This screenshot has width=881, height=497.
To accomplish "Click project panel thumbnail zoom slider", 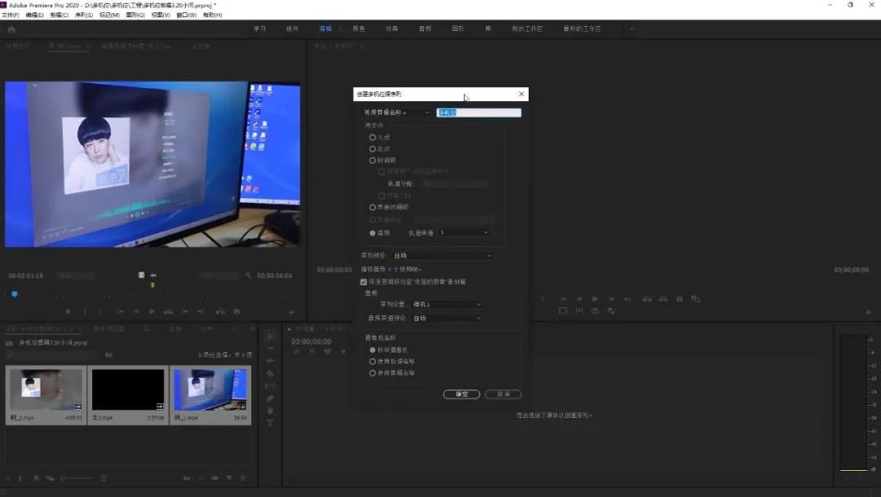I will point(76,478).
